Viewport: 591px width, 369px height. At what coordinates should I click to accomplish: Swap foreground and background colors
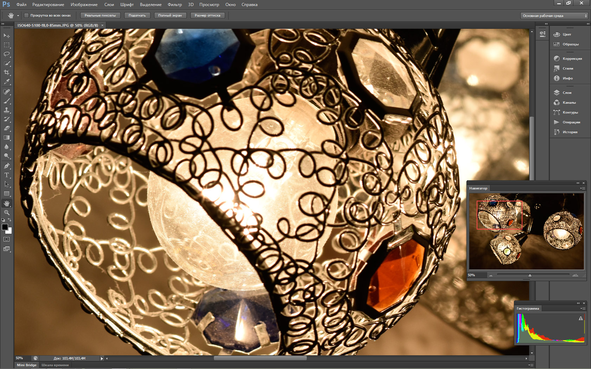[x=10, y=220]
